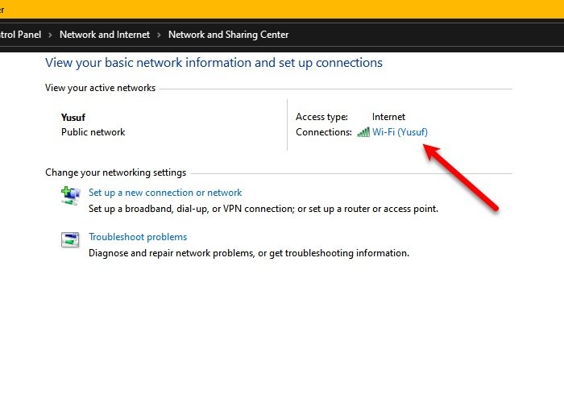Click the Internet access type value
Viewport: 564px width, 403px height.
pyautogui.click(x=388, y=117)
